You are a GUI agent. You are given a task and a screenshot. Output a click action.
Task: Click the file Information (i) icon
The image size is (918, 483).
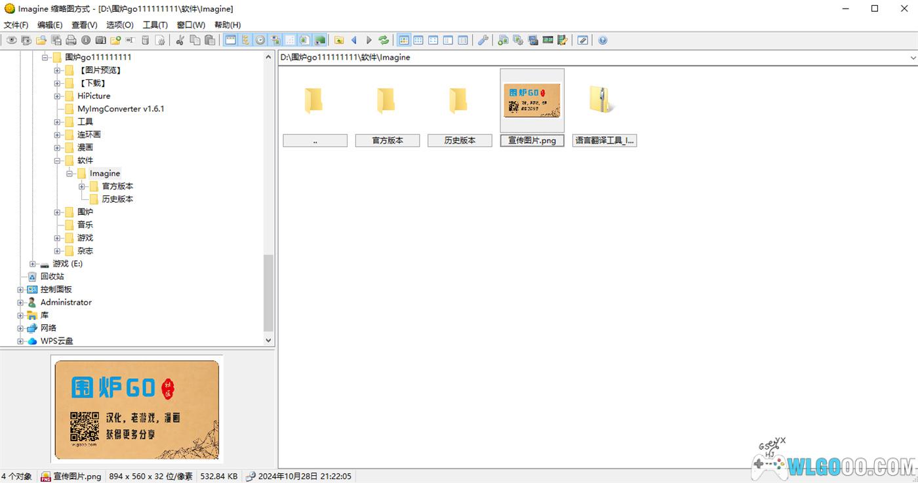(x=86, y=40)
